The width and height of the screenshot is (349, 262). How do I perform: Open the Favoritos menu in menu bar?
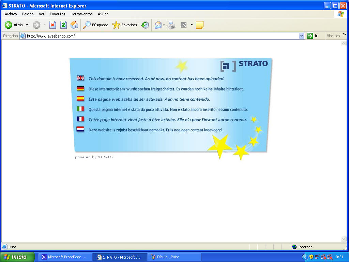(x=57, y=14)
